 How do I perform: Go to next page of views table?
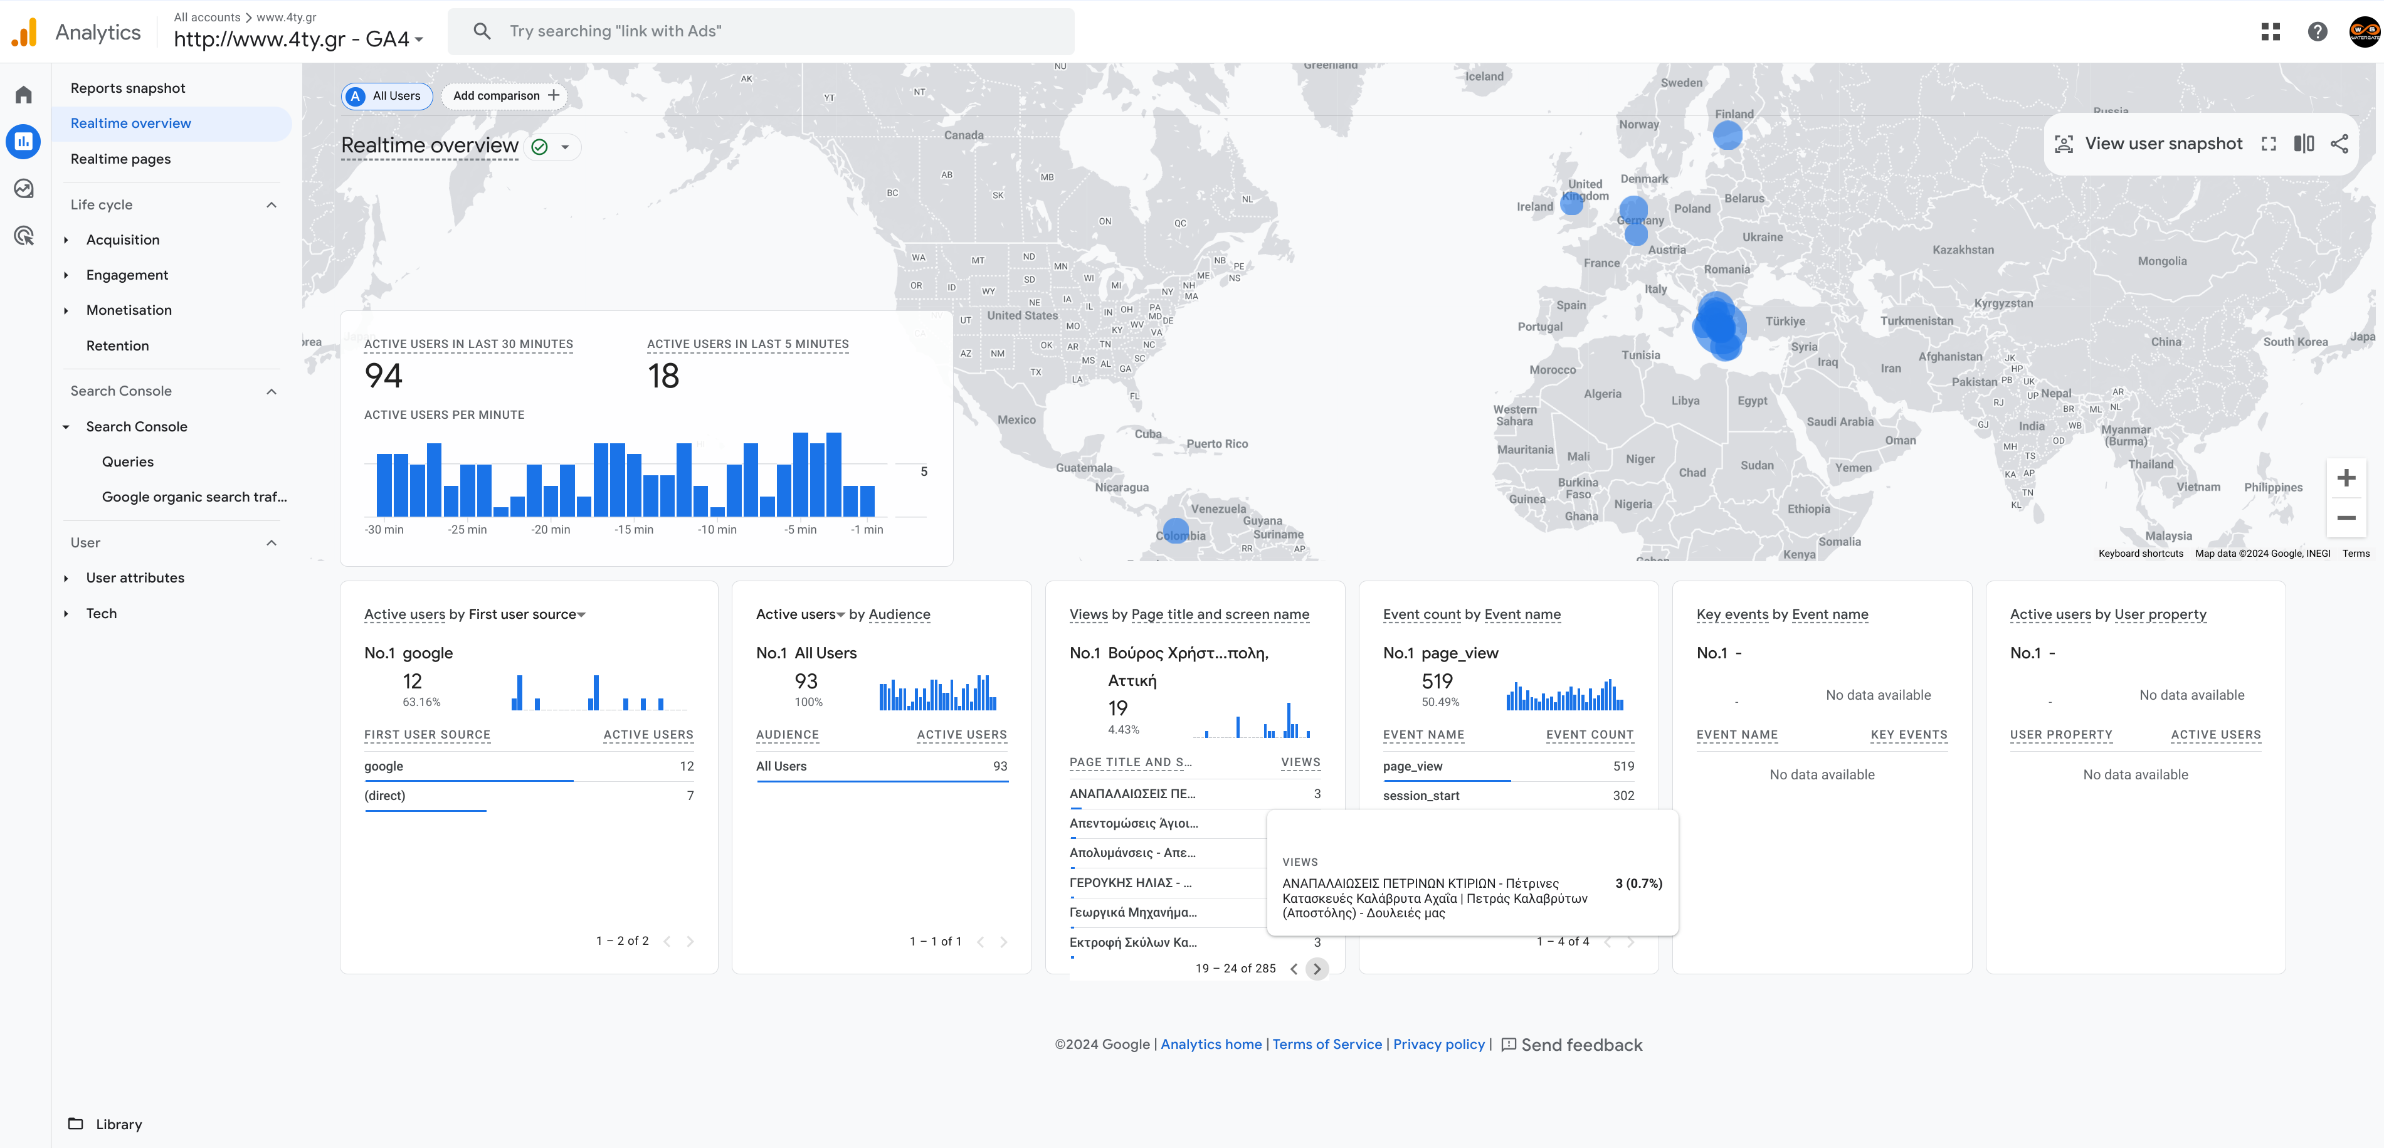pos(1316,969)
